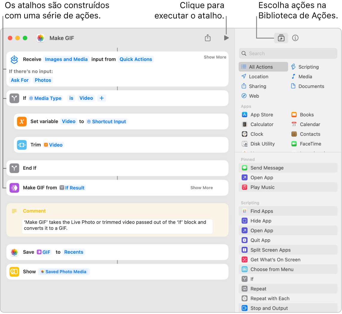The image size is (342, 314).
Task: Select Disk Utility app actions
Action: [261, 144]
